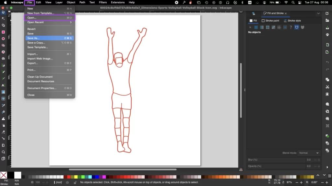
Task: Expand the dock panel chevron menu
Action: 318,13
